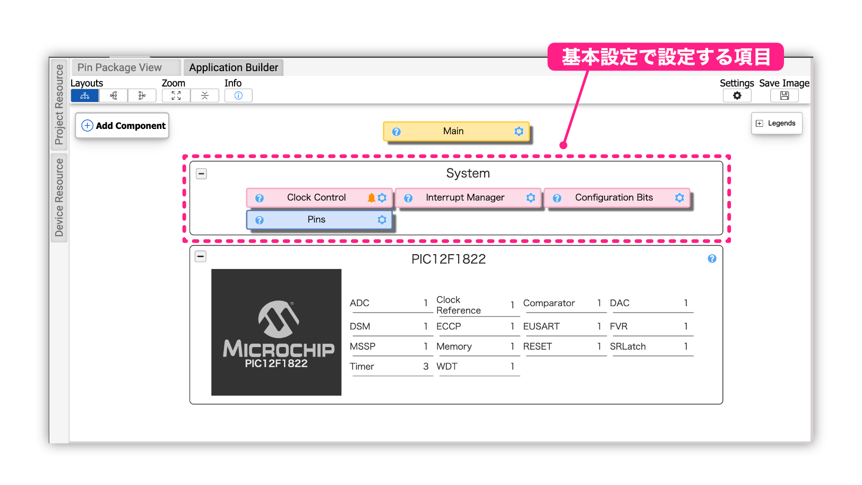The width and height of the screenshot is (862, 485).
Task: Open help for Main component
Action: click(396, 132)
